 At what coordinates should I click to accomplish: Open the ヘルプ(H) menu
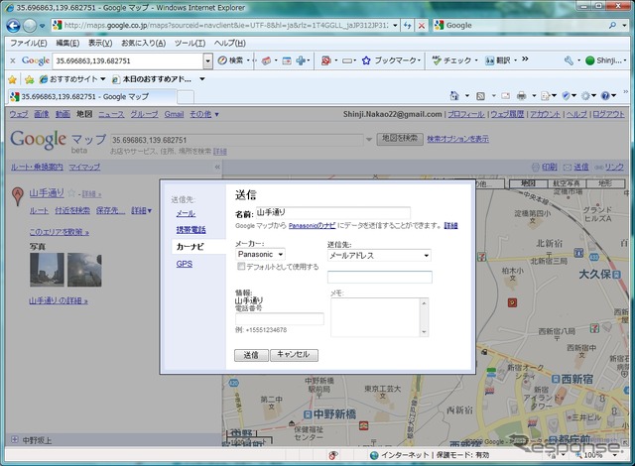[229, 43]
